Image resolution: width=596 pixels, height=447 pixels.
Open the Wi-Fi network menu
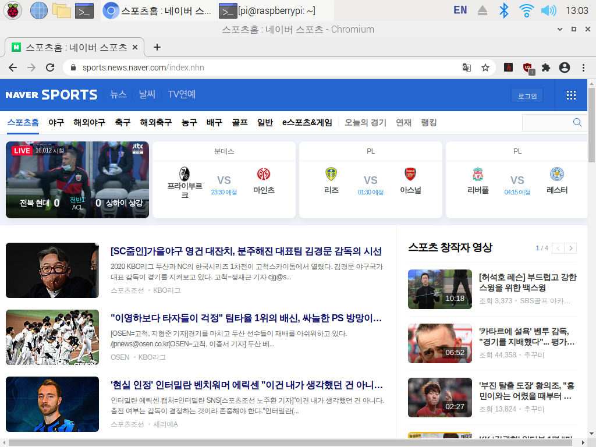(526, 10)
